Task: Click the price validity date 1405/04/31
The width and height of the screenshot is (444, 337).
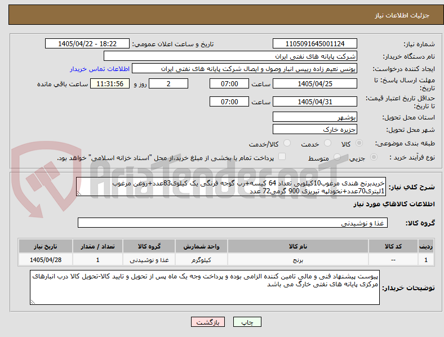Action: (x=314, y=101)
